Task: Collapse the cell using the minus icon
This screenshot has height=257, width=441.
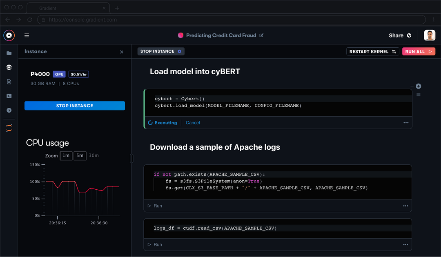Action: pyautogui.click(x=412, y=86)
